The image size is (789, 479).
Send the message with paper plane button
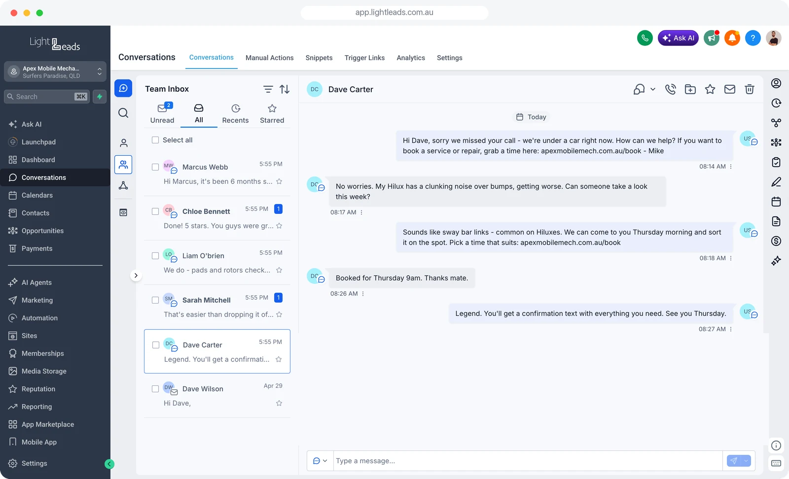[x=734, y=461]
